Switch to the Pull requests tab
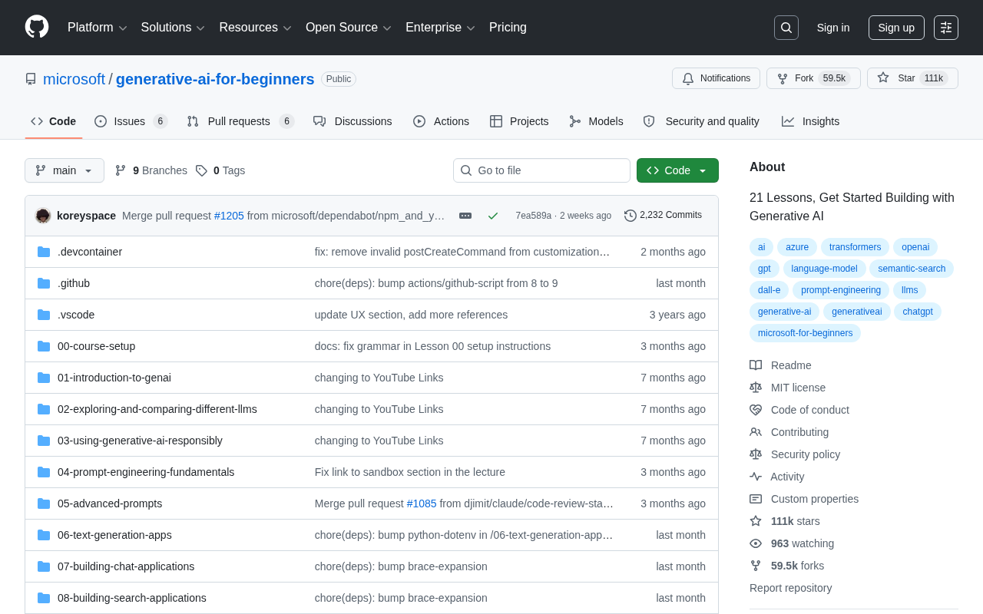Image resolution: width=983 pixels, height=614 pixels. (240, 121)
